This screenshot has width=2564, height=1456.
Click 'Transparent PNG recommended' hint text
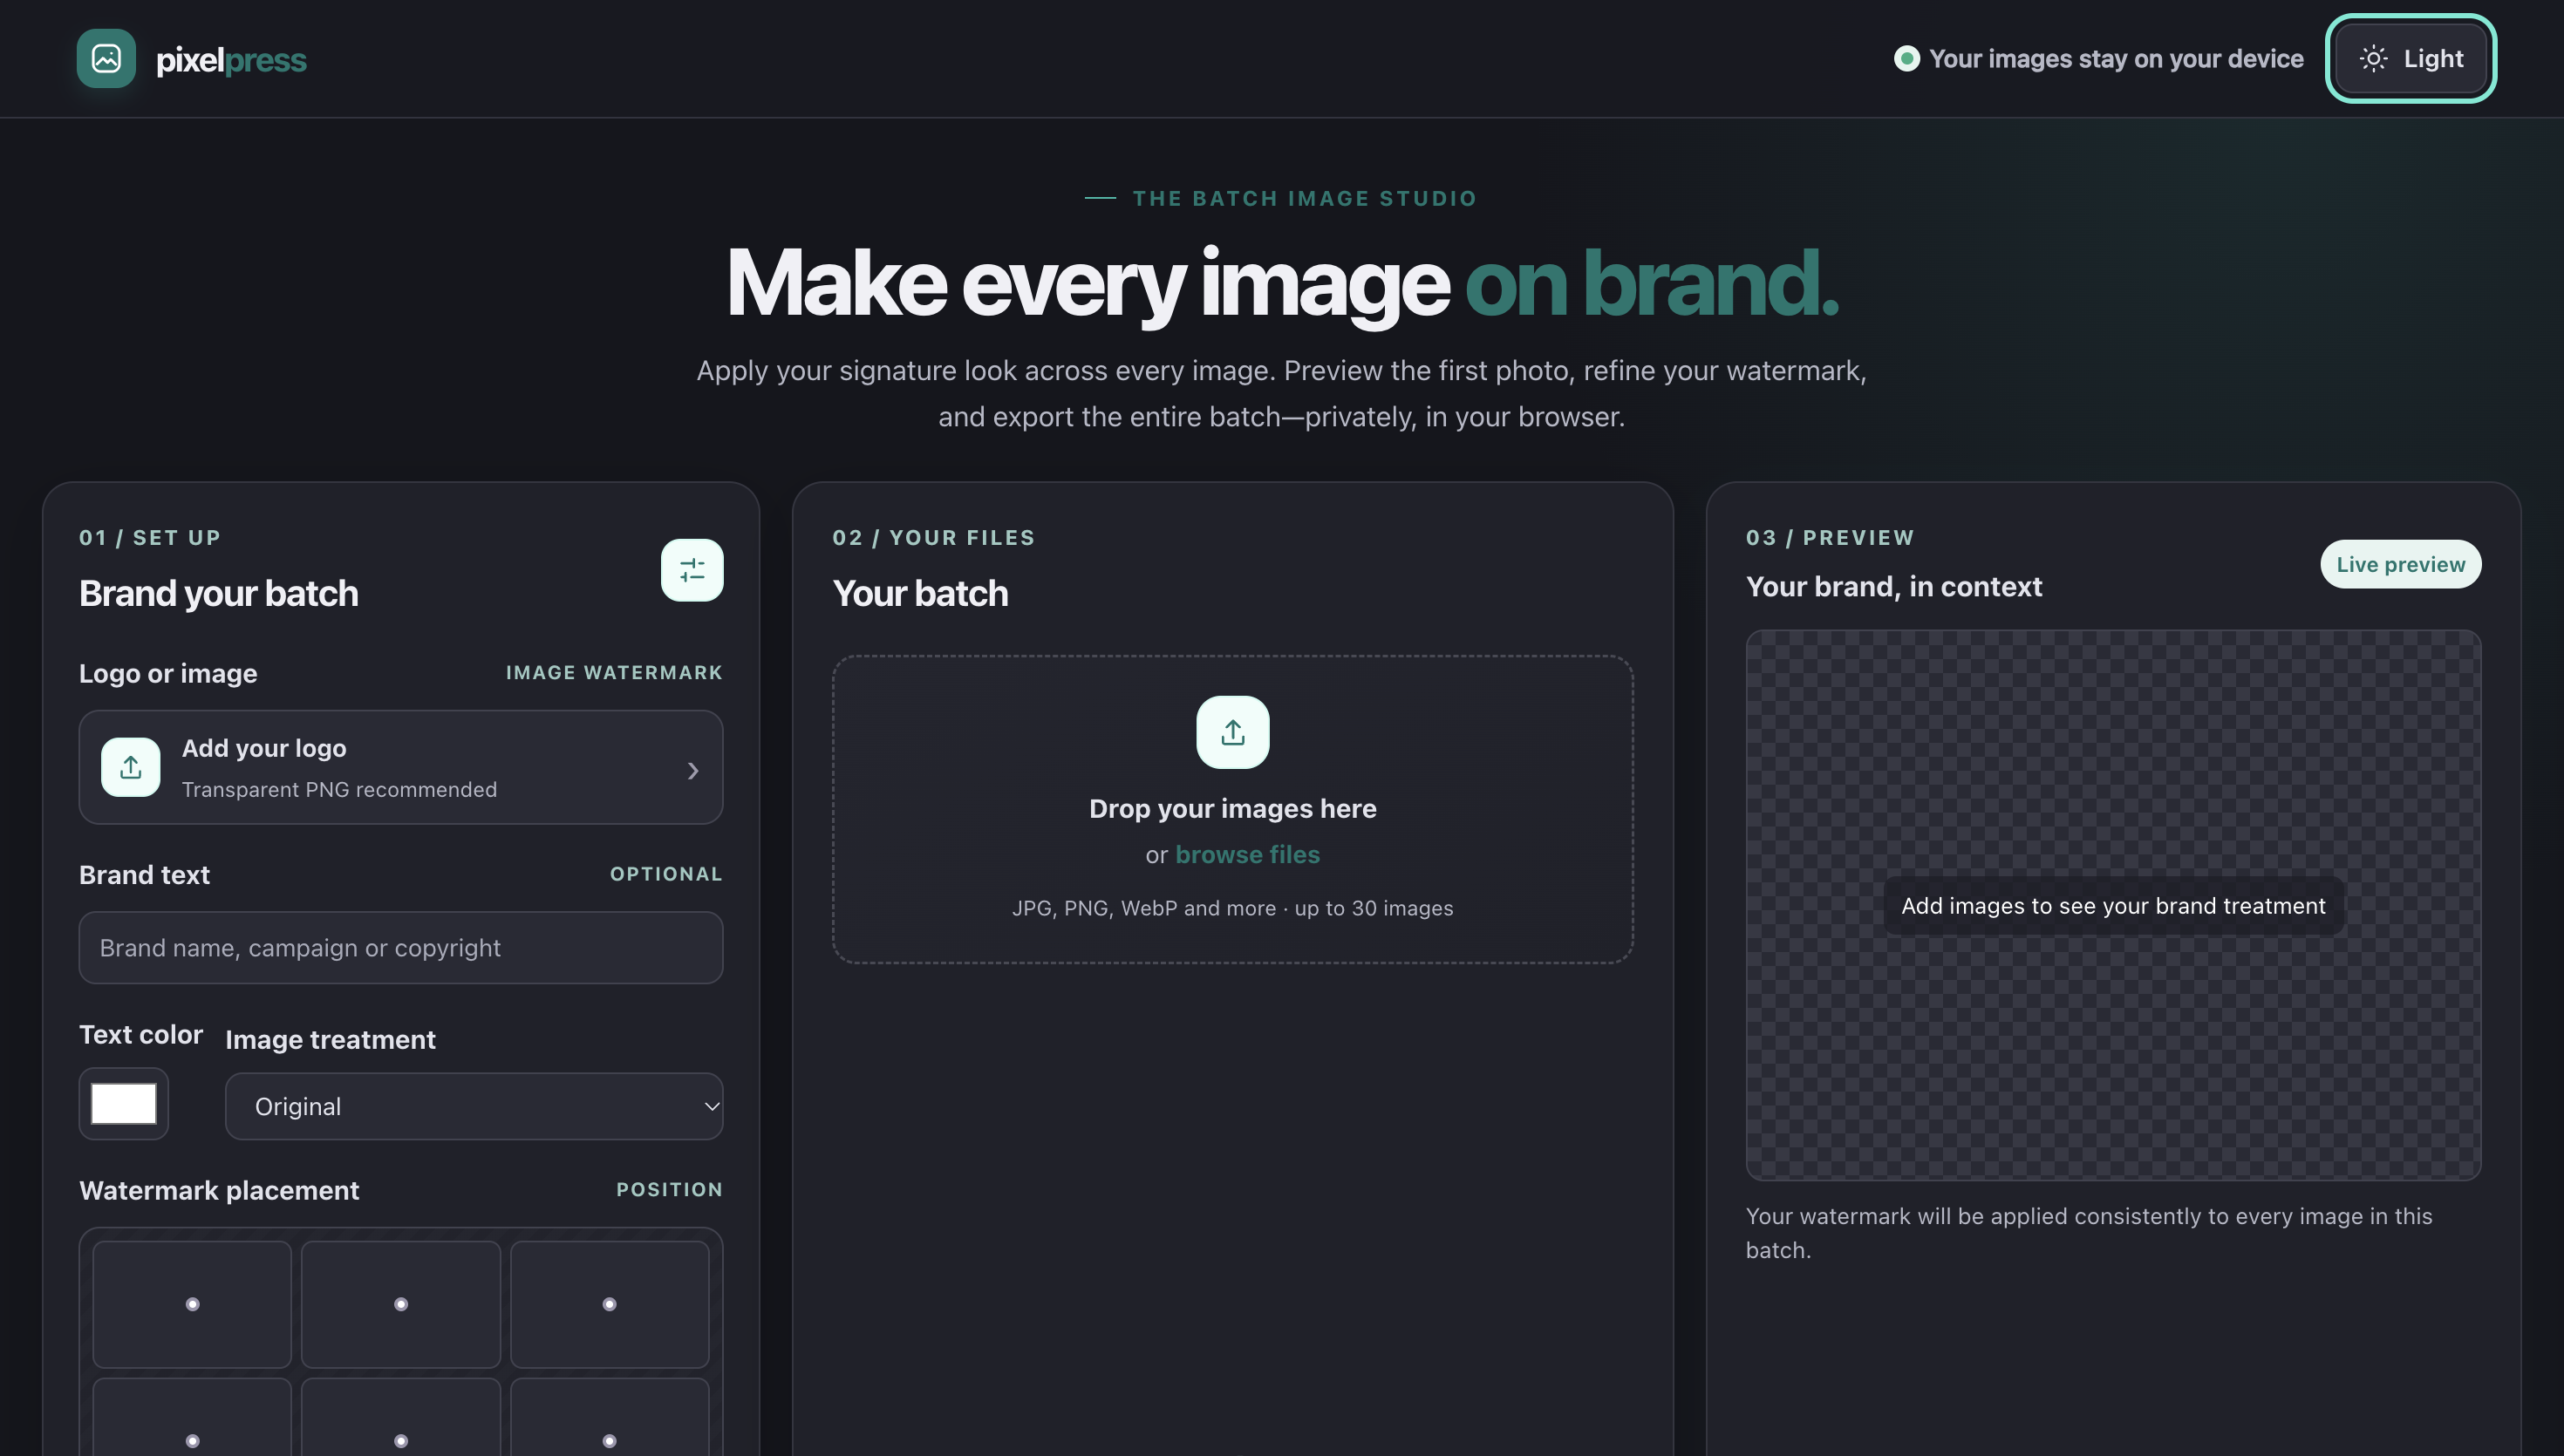(x=339, y=790)
